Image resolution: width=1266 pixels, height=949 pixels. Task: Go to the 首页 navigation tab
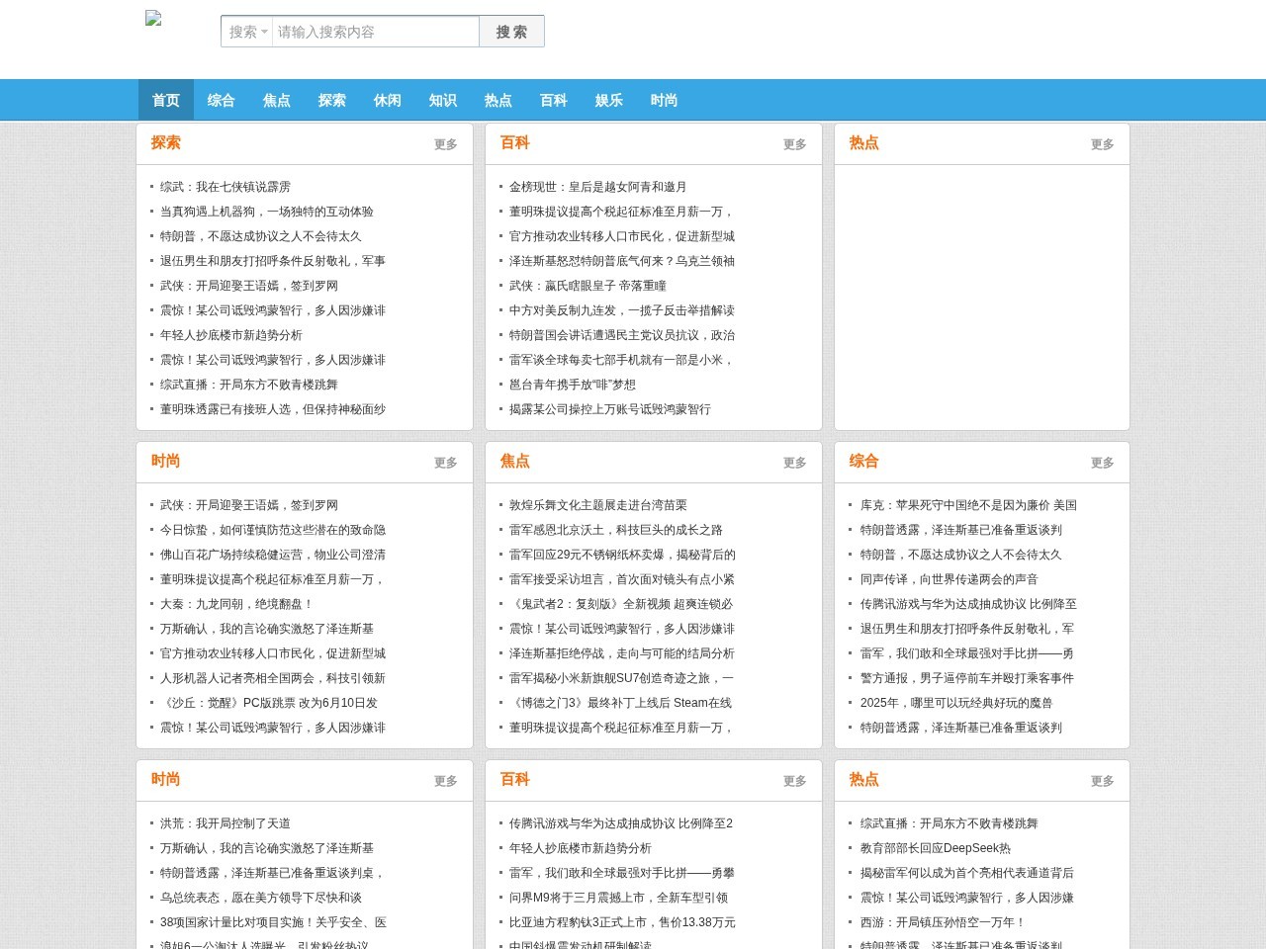click(x=166, y=100)
